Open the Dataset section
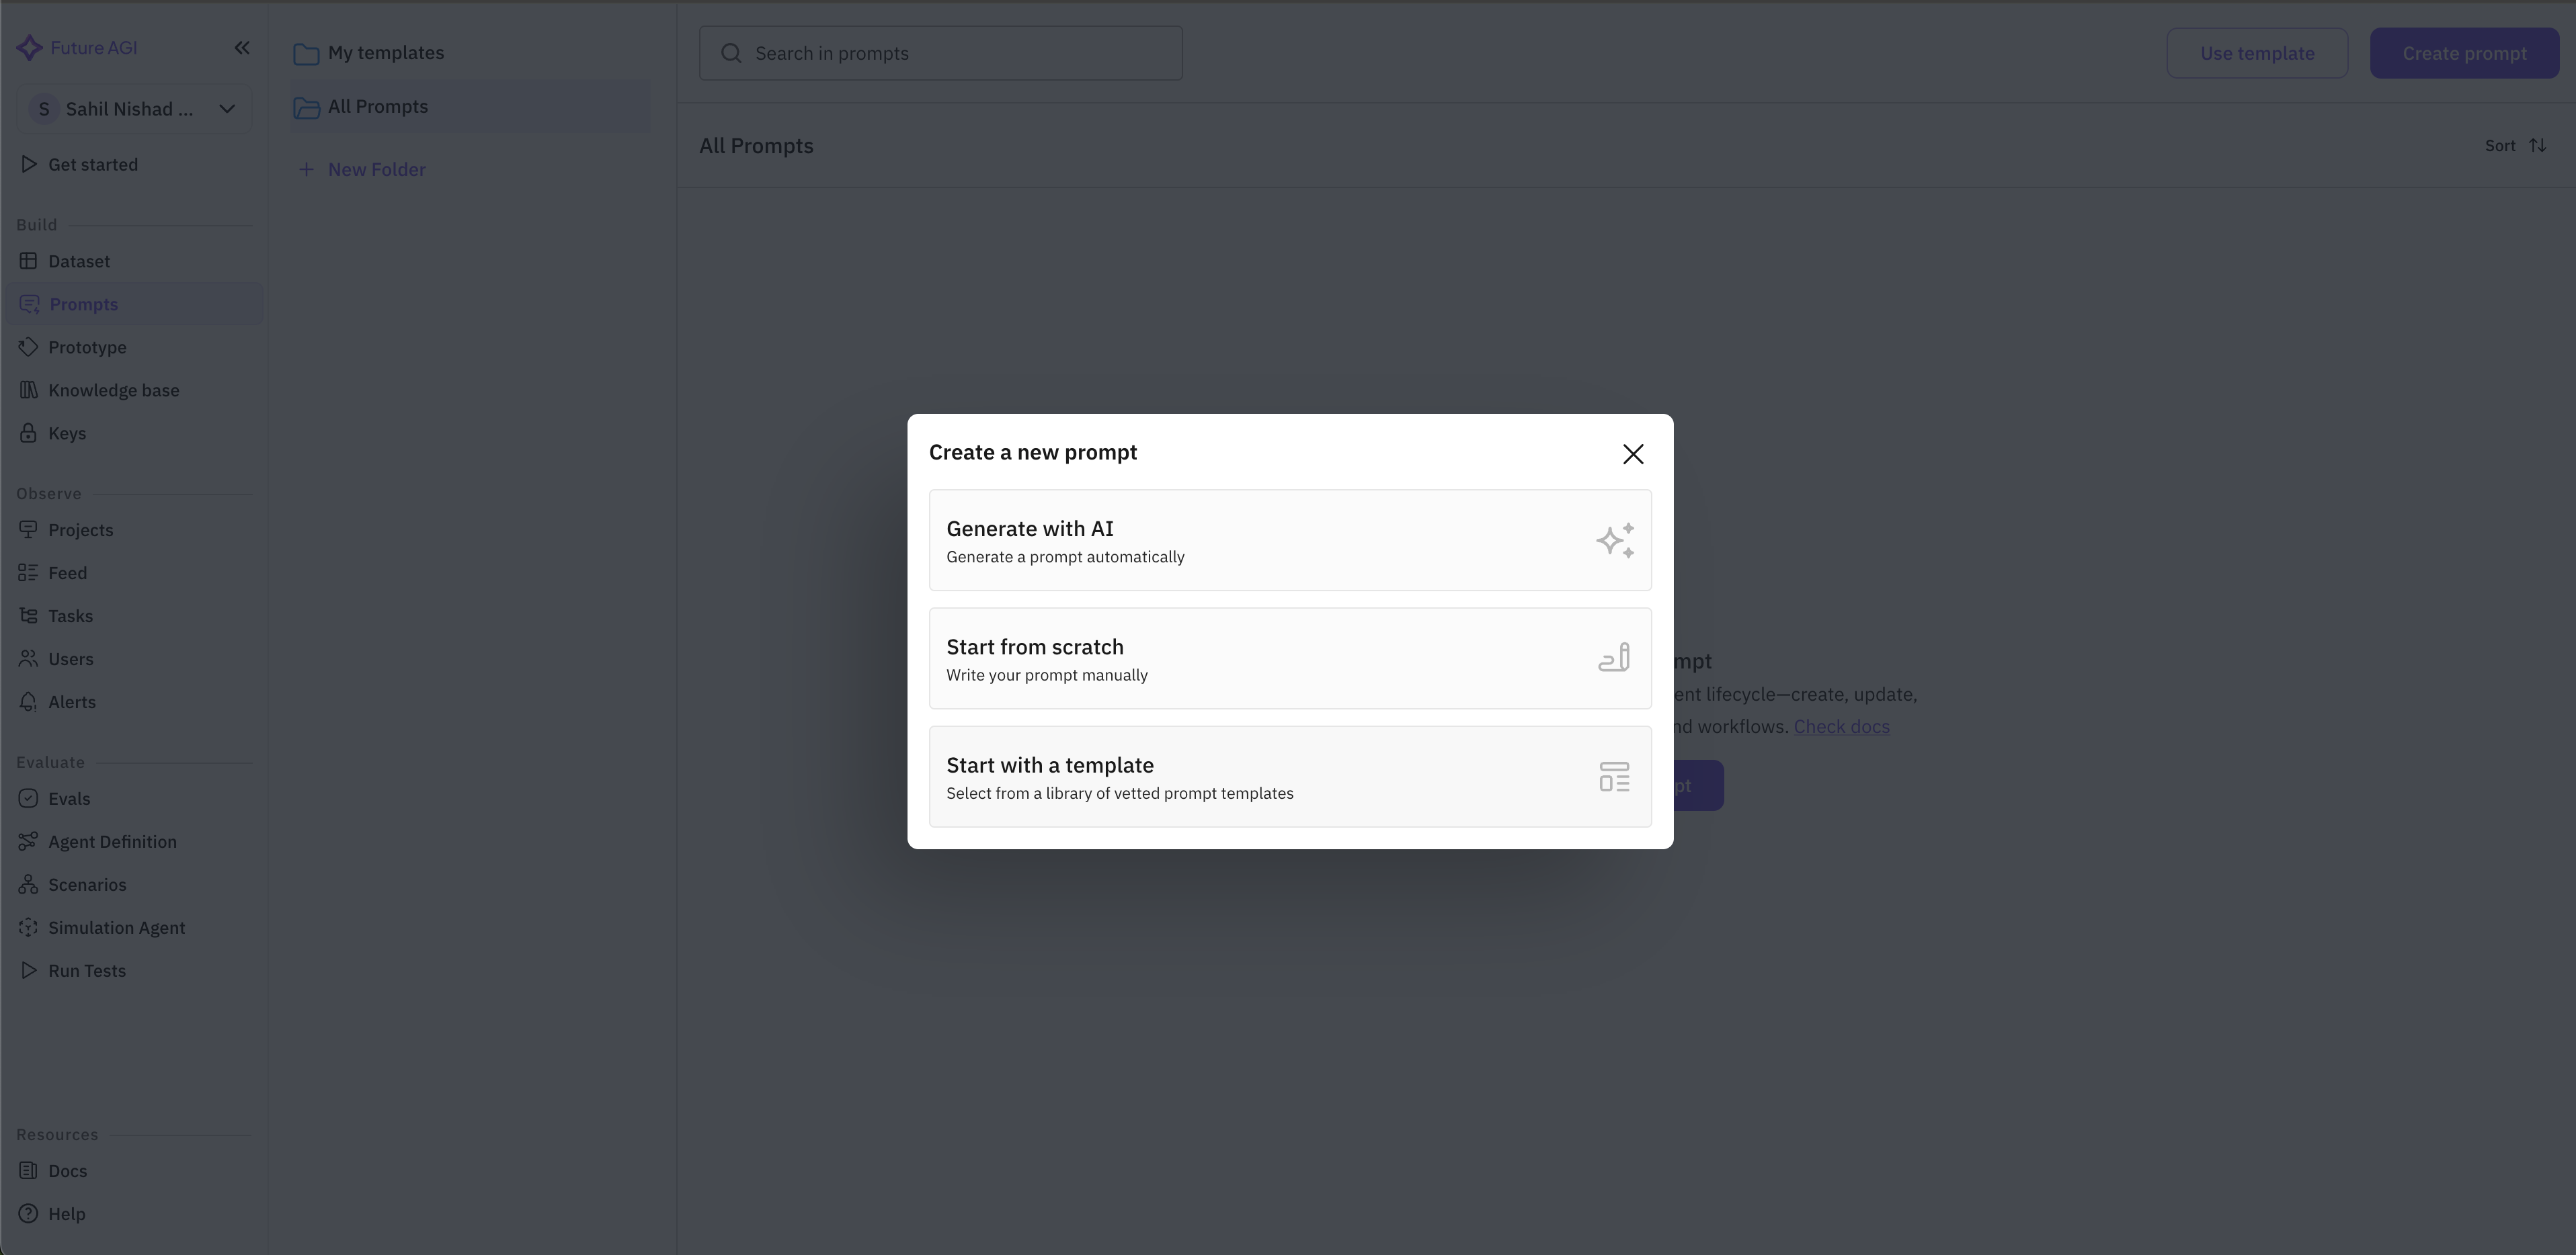 pyautogui.click(x=78, y=261)
